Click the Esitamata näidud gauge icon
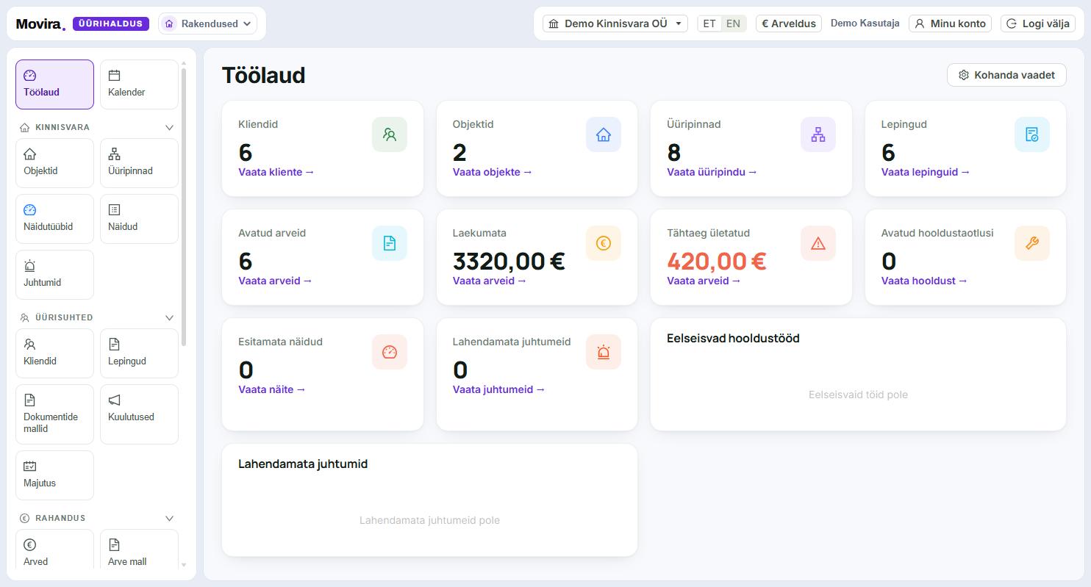The height and width of the screenshot is (587, 1091). click(390, 352)
